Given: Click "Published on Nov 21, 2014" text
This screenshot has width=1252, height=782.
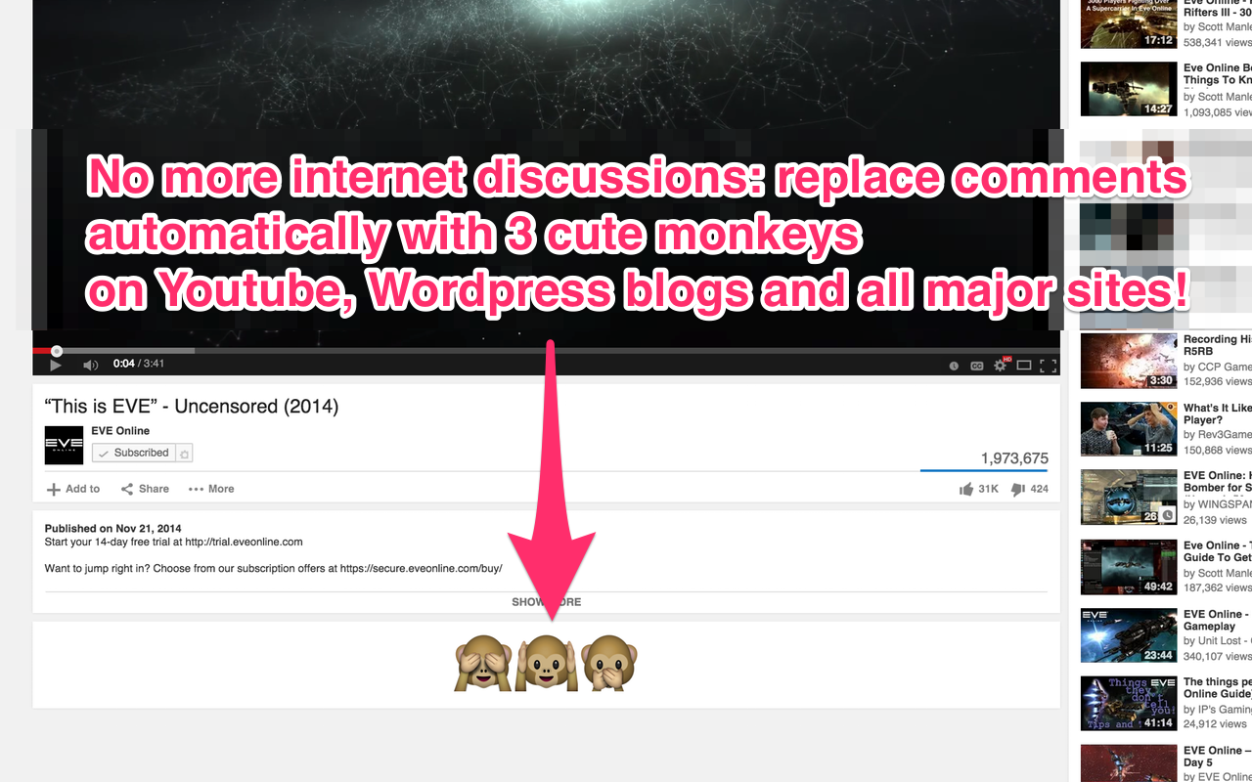Looking at the screenshot, I should point(113,529).
